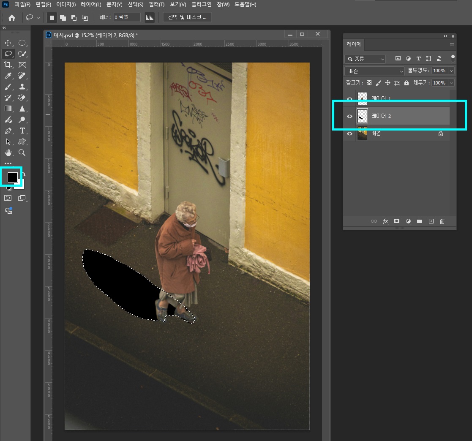Open the 필터(T) menu
The height and width of the screenshot is (441, 472).
tap(156, 5)
